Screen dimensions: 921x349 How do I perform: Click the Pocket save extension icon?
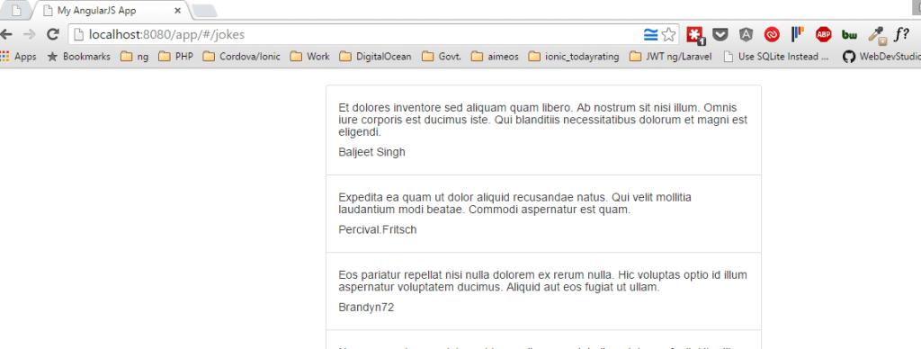click(x=720, y=35)
